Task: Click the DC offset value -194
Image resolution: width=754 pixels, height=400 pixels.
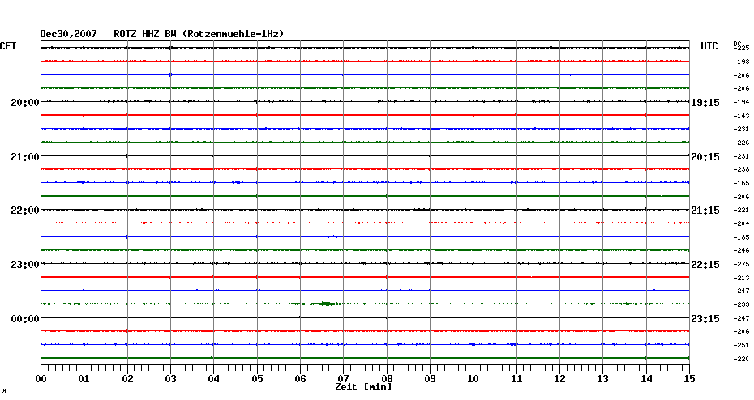Action: click(742, 102)
